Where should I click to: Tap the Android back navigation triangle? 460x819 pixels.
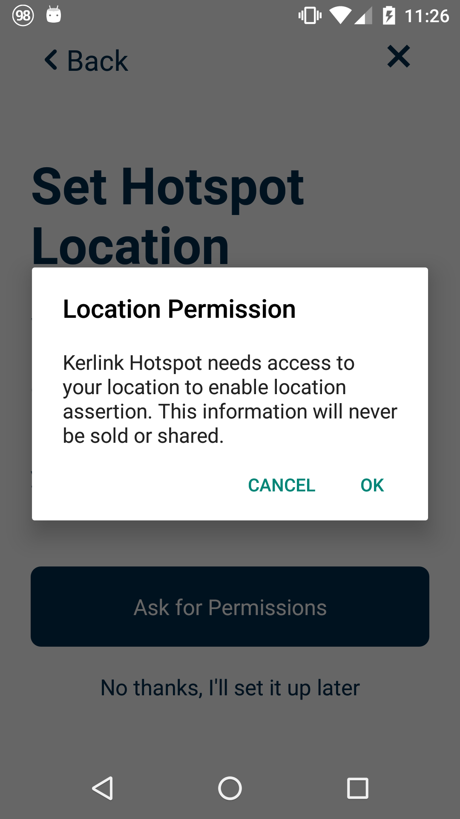pyautogui.click(x=103, y=788)
